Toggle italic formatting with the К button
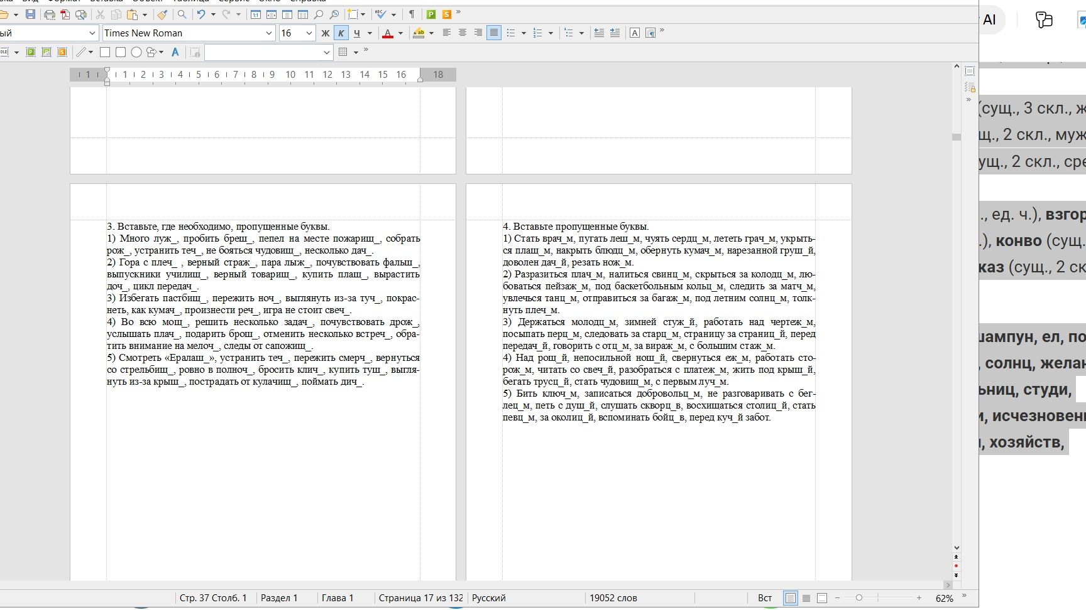This screenshot has height=610, width=1086. click(341, 33)
